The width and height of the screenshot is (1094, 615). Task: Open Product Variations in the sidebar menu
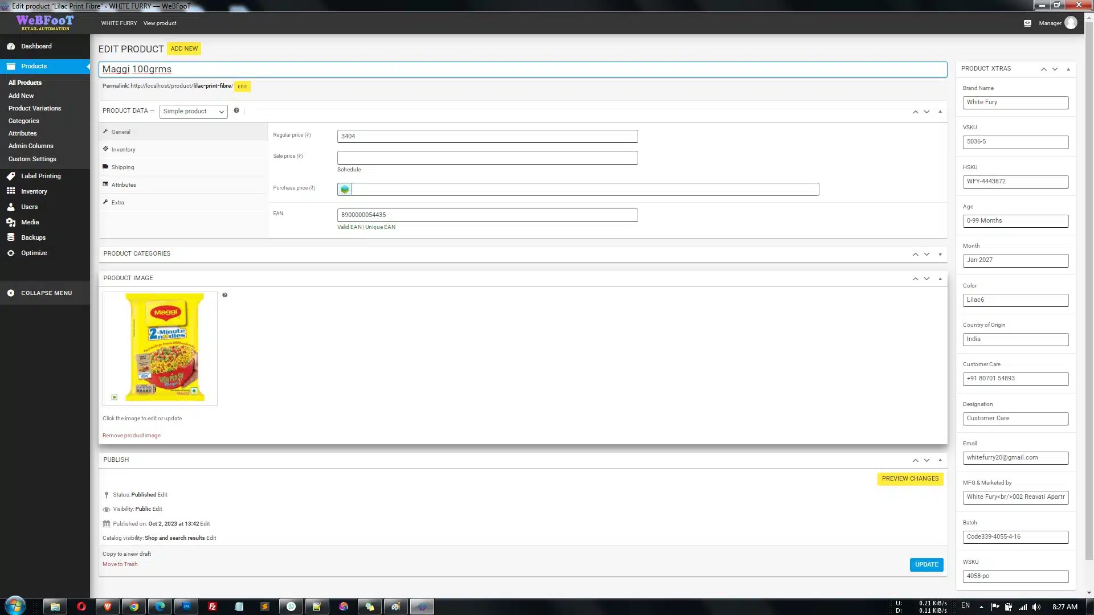[35, 108]
